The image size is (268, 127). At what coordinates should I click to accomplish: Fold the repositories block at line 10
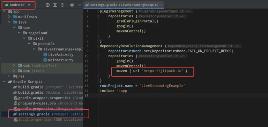(98, 56)
